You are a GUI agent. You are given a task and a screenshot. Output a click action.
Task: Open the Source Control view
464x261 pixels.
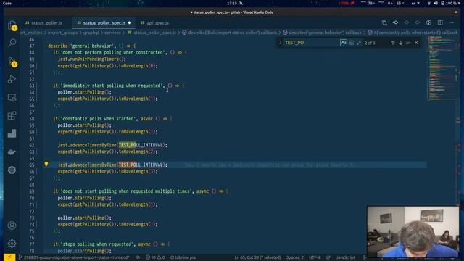pos(12,61)
